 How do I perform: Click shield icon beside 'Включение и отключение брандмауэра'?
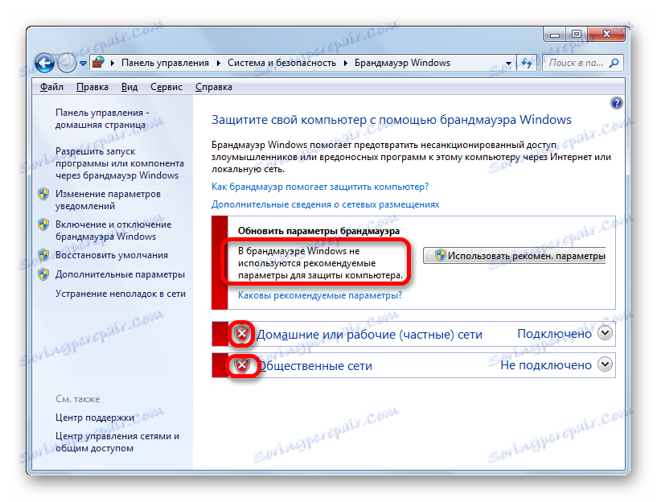point(43,224)
